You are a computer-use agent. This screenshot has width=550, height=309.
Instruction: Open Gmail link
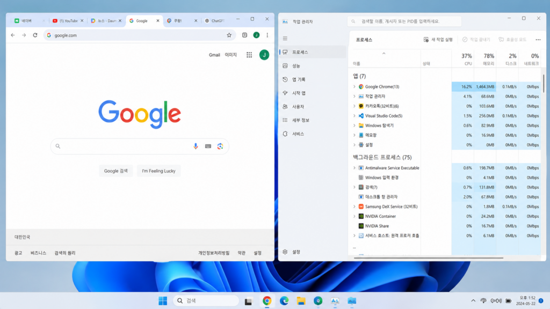pos(214,55)
